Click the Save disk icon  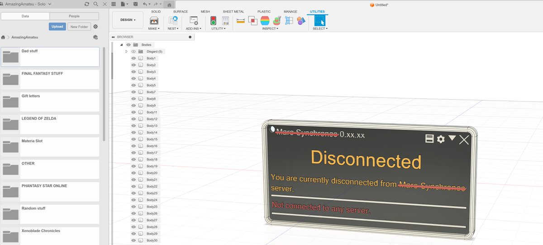coord(136,4)
